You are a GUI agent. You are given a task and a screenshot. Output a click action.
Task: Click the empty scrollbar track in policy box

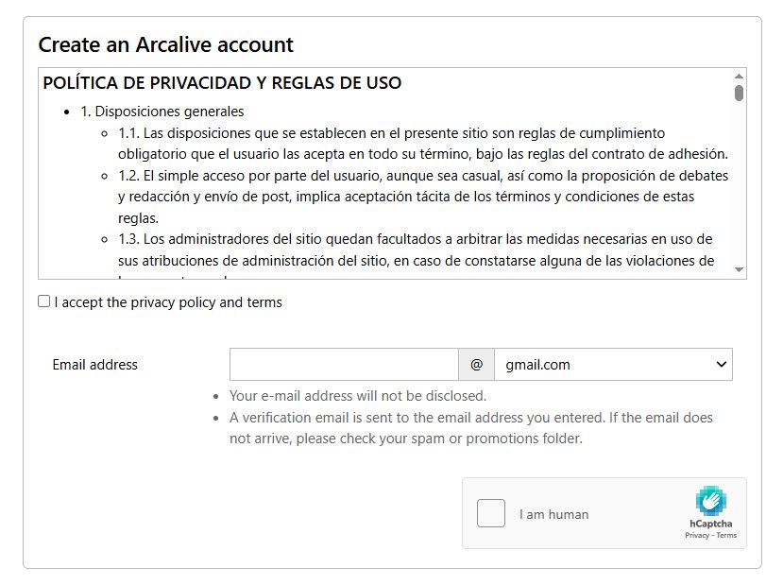click(x=739, y=182)
